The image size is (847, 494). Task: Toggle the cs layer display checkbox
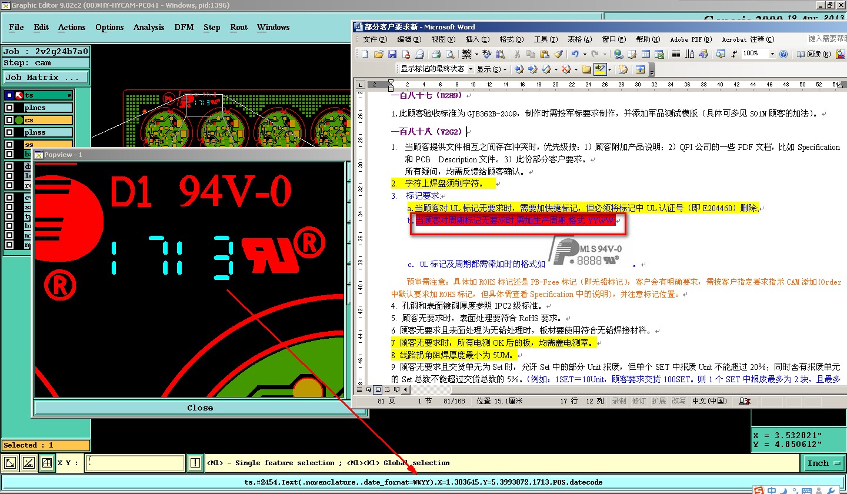(9, 120)
